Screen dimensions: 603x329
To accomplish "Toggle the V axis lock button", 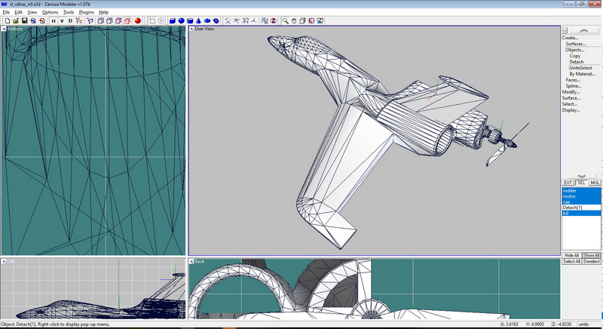I will [62, 20].
